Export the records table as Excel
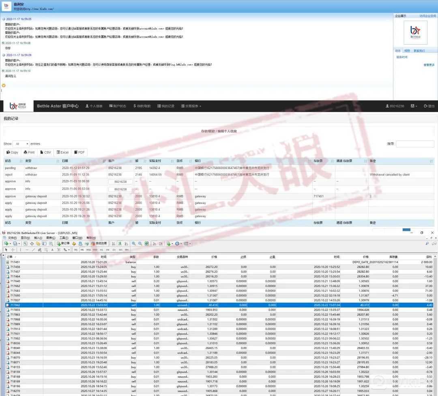This screenshot has width=438, height=396. (63, 152)
